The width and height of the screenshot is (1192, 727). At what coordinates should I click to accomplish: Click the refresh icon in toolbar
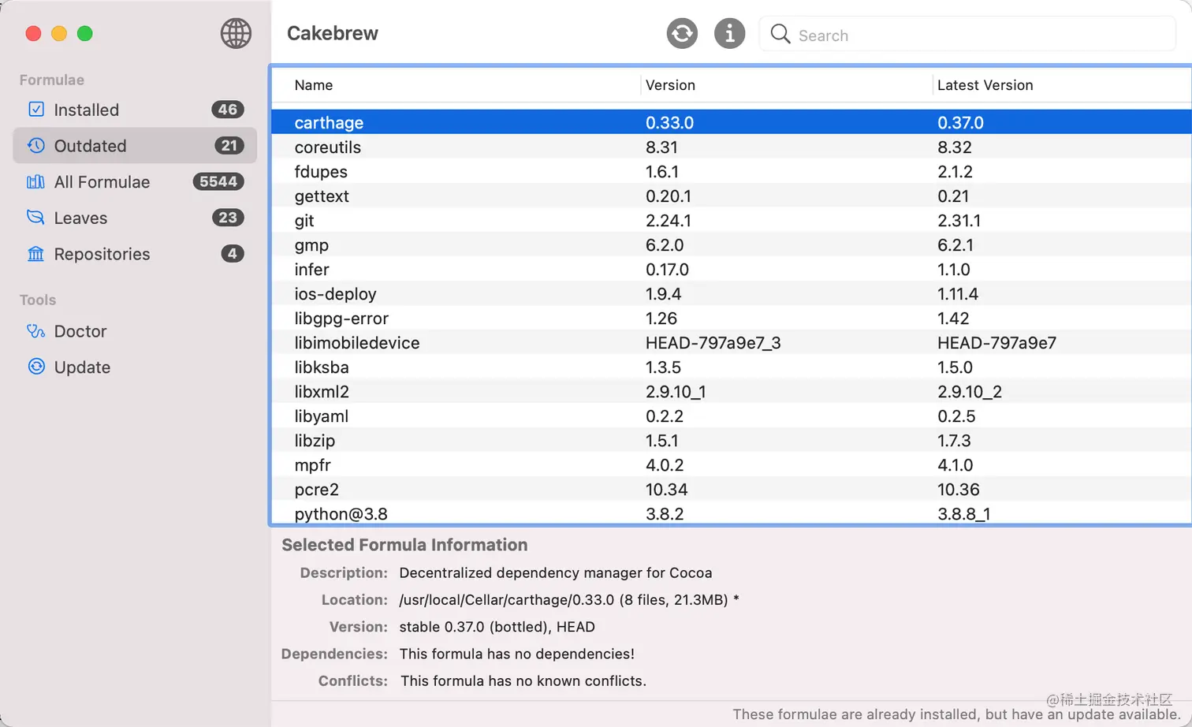click(682, 33)
